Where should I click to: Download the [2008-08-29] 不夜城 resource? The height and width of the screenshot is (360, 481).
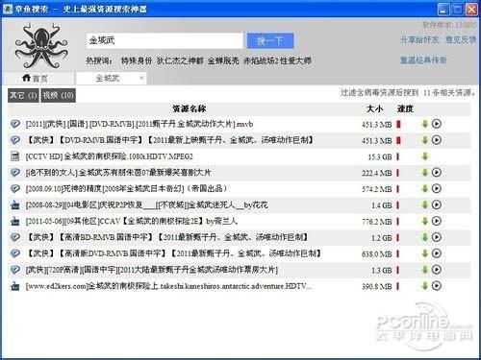[x=425, y=204]
